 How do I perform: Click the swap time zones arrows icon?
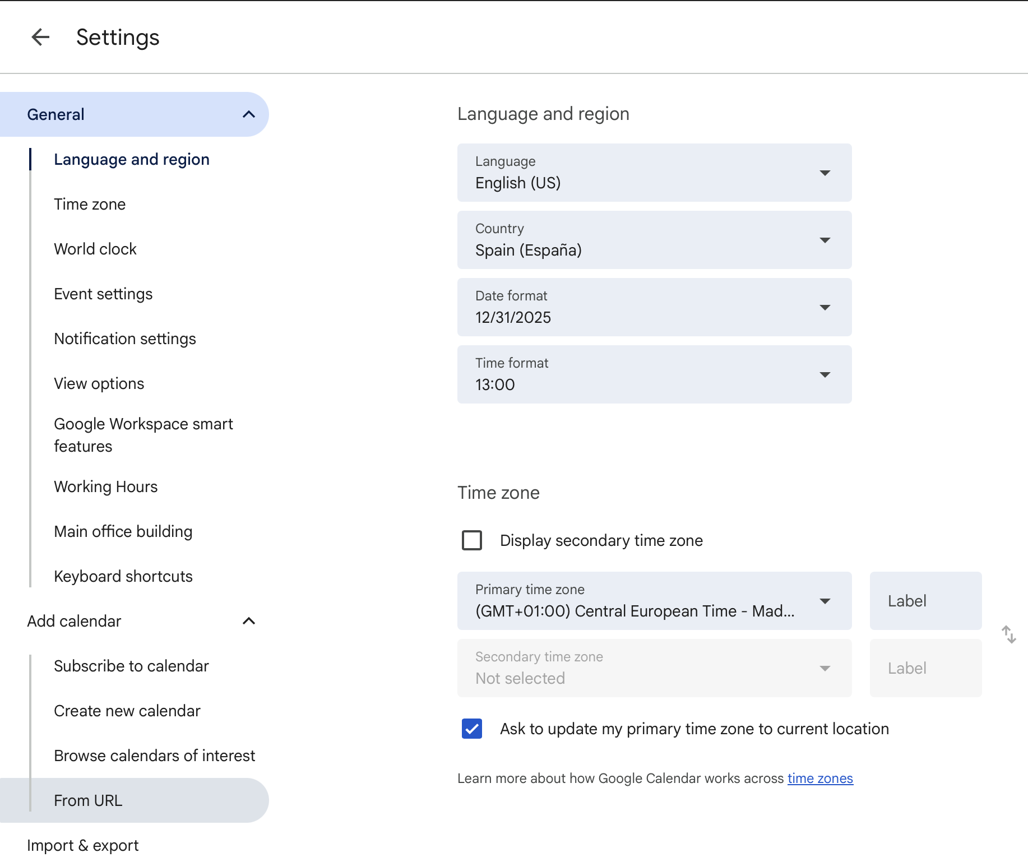tap(1008, 634)
